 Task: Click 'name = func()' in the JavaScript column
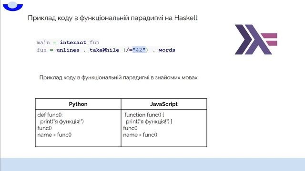pos(140,135)
